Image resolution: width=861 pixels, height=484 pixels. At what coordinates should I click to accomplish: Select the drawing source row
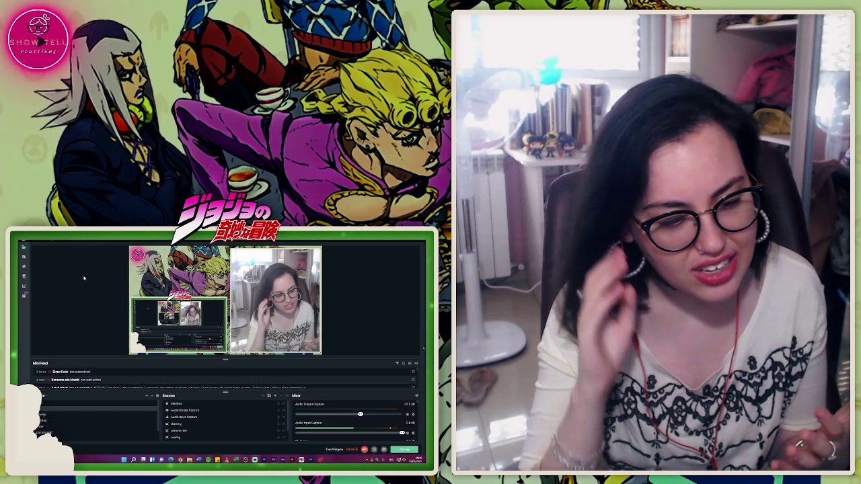pyautogui.click(x=225, y=424)
